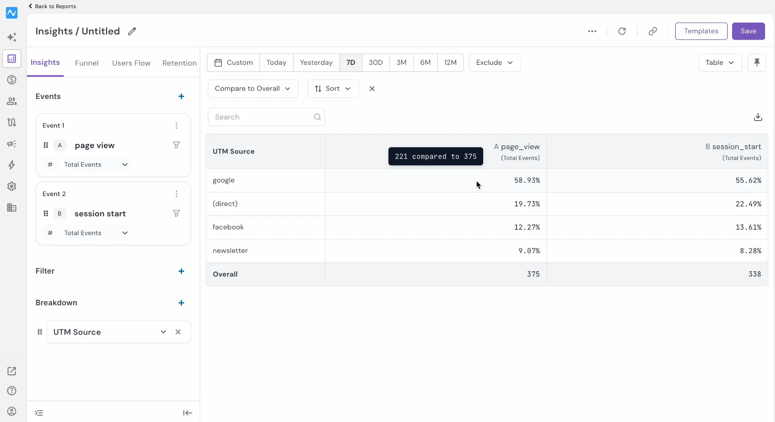Switch to the Insights tab
This screenshot has width=775, height=422.
[x=45, y=62]
